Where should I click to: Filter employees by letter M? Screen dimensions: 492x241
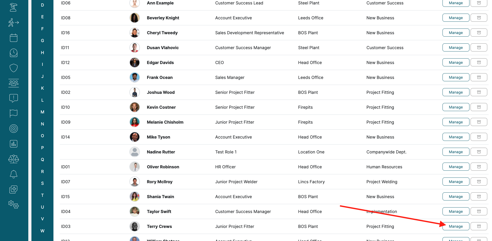click(x=42, y=112)
